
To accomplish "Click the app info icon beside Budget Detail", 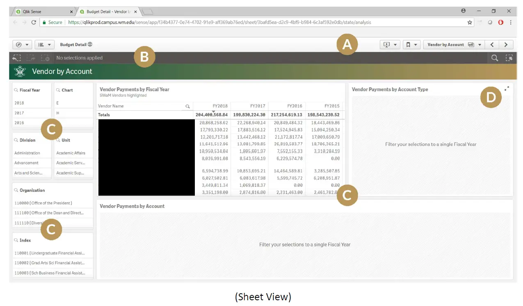I will pos(90,44).
